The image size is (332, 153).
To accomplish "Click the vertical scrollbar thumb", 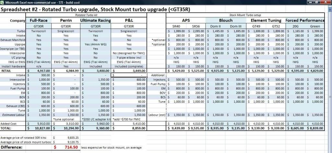I will tap(330, 97).
